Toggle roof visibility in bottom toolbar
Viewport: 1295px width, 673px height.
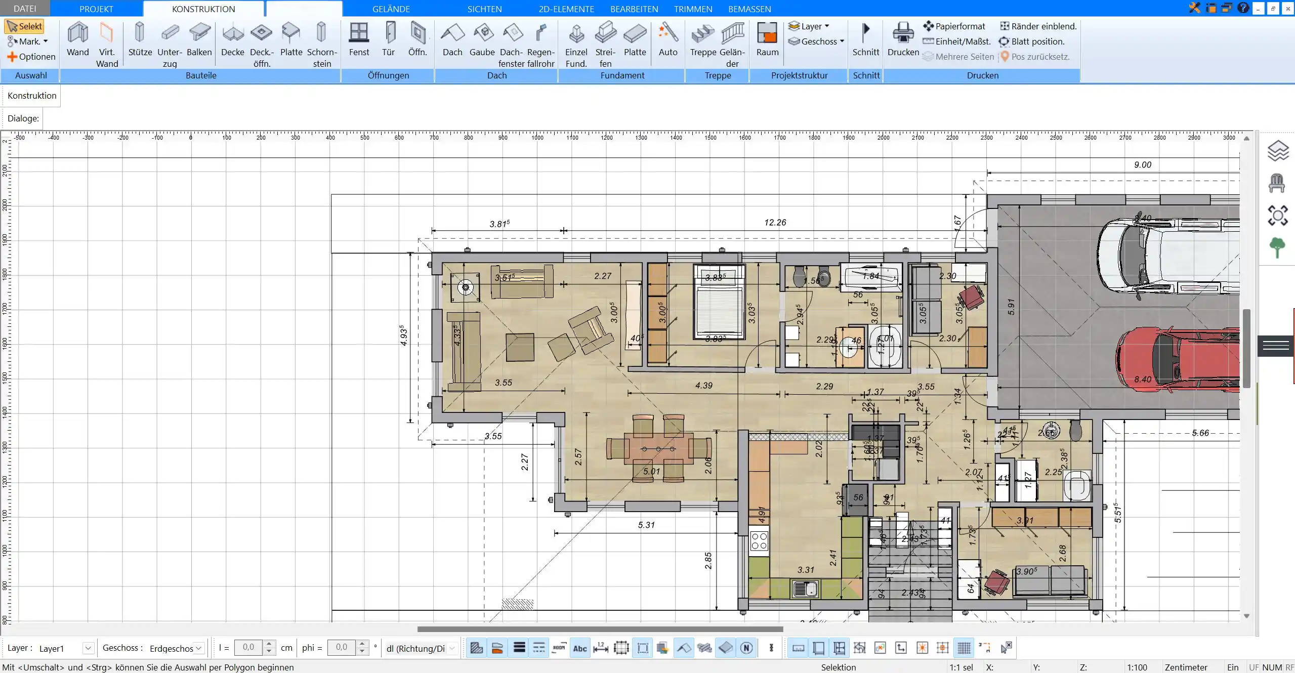[x=684, y=648]
